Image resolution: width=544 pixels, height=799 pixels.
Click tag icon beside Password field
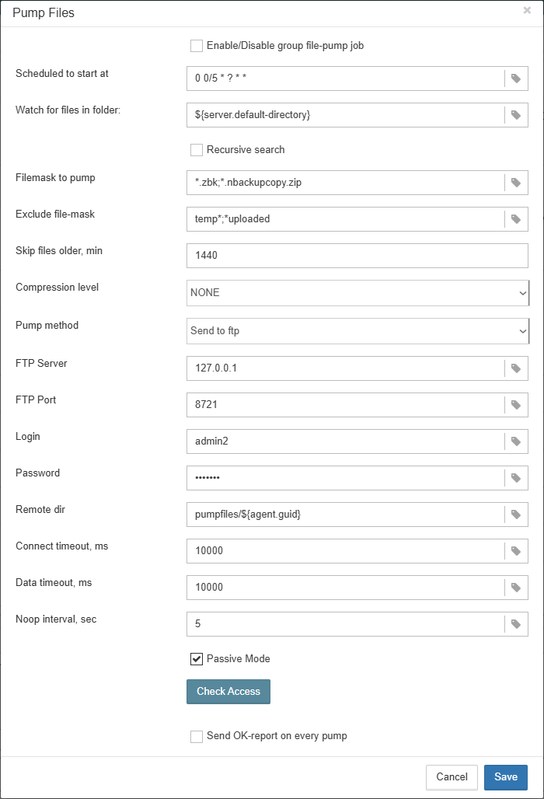coord(516,478)
